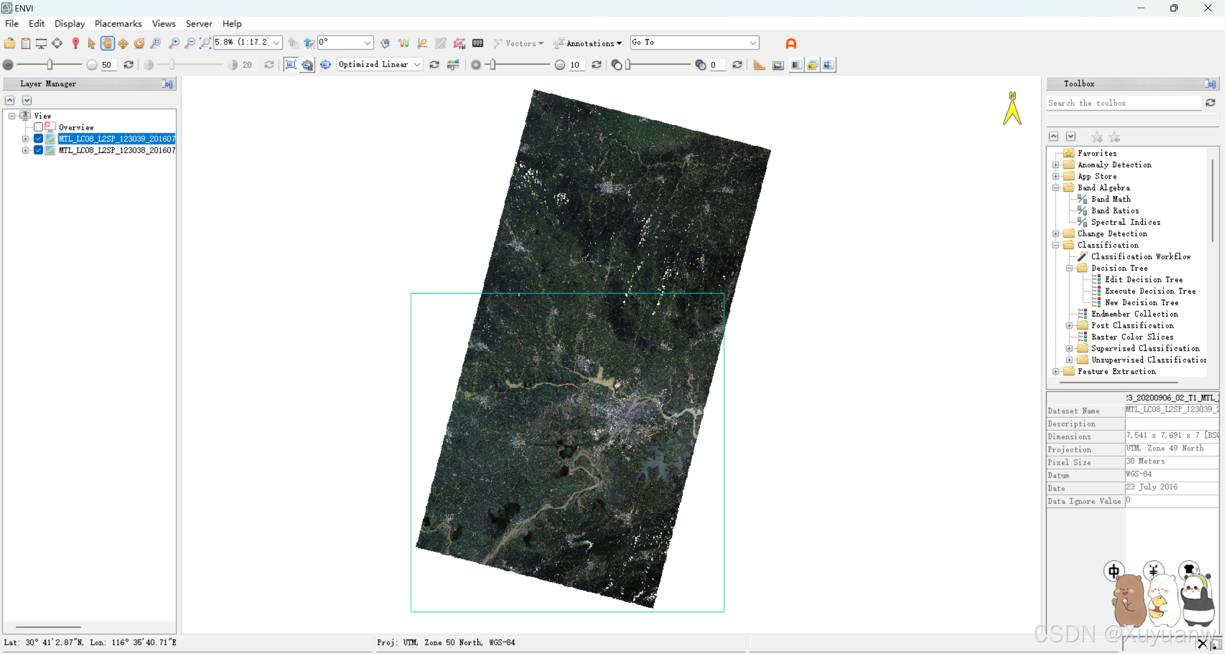Open the Display menu
1225x654 pixels.
click(69, 23)
